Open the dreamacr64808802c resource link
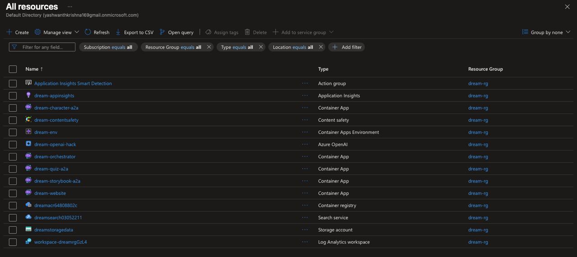 pyautogui.click(x=56, y=205)
